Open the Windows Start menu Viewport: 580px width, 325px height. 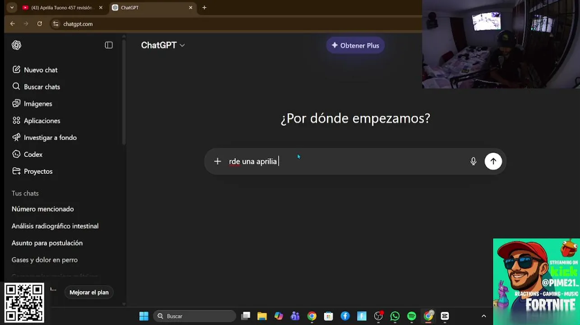click(144, 316)
